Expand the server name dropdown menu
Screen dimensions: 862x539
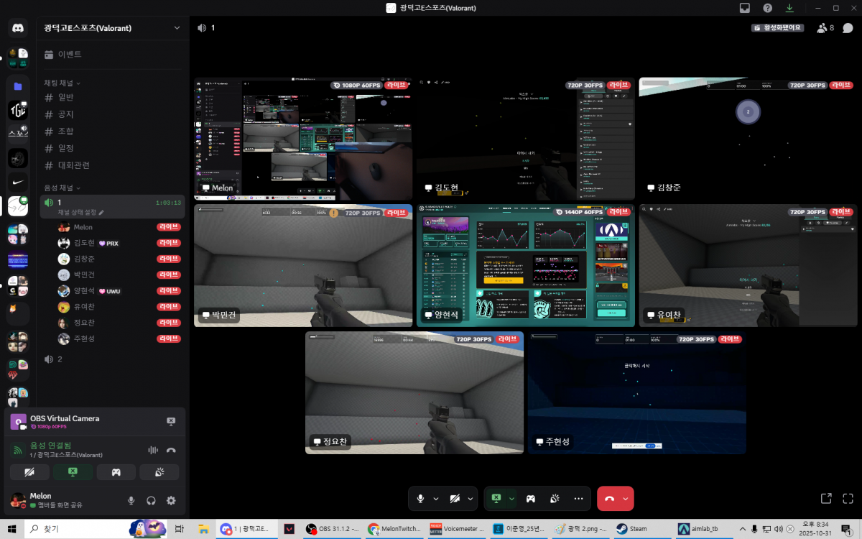(x=177, y=28)
